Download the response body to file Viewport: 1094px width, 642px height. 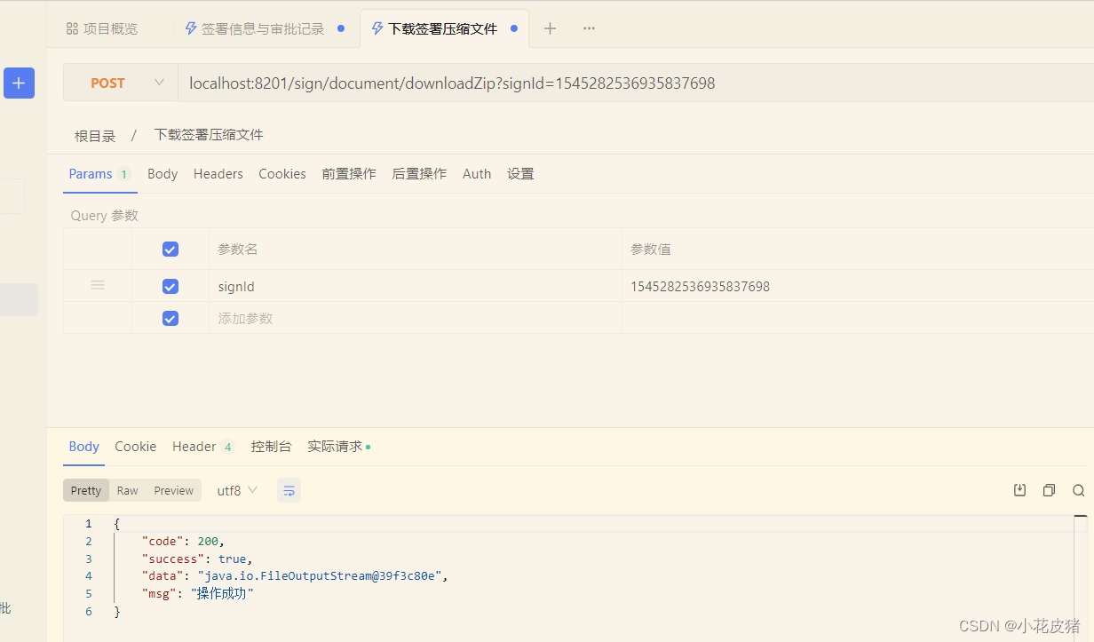1020,490
